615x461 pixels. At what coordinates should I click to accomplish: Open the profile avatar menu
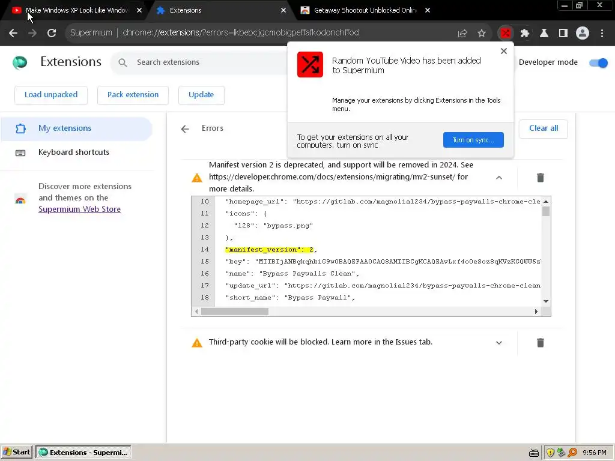click(x=583, y=33)
